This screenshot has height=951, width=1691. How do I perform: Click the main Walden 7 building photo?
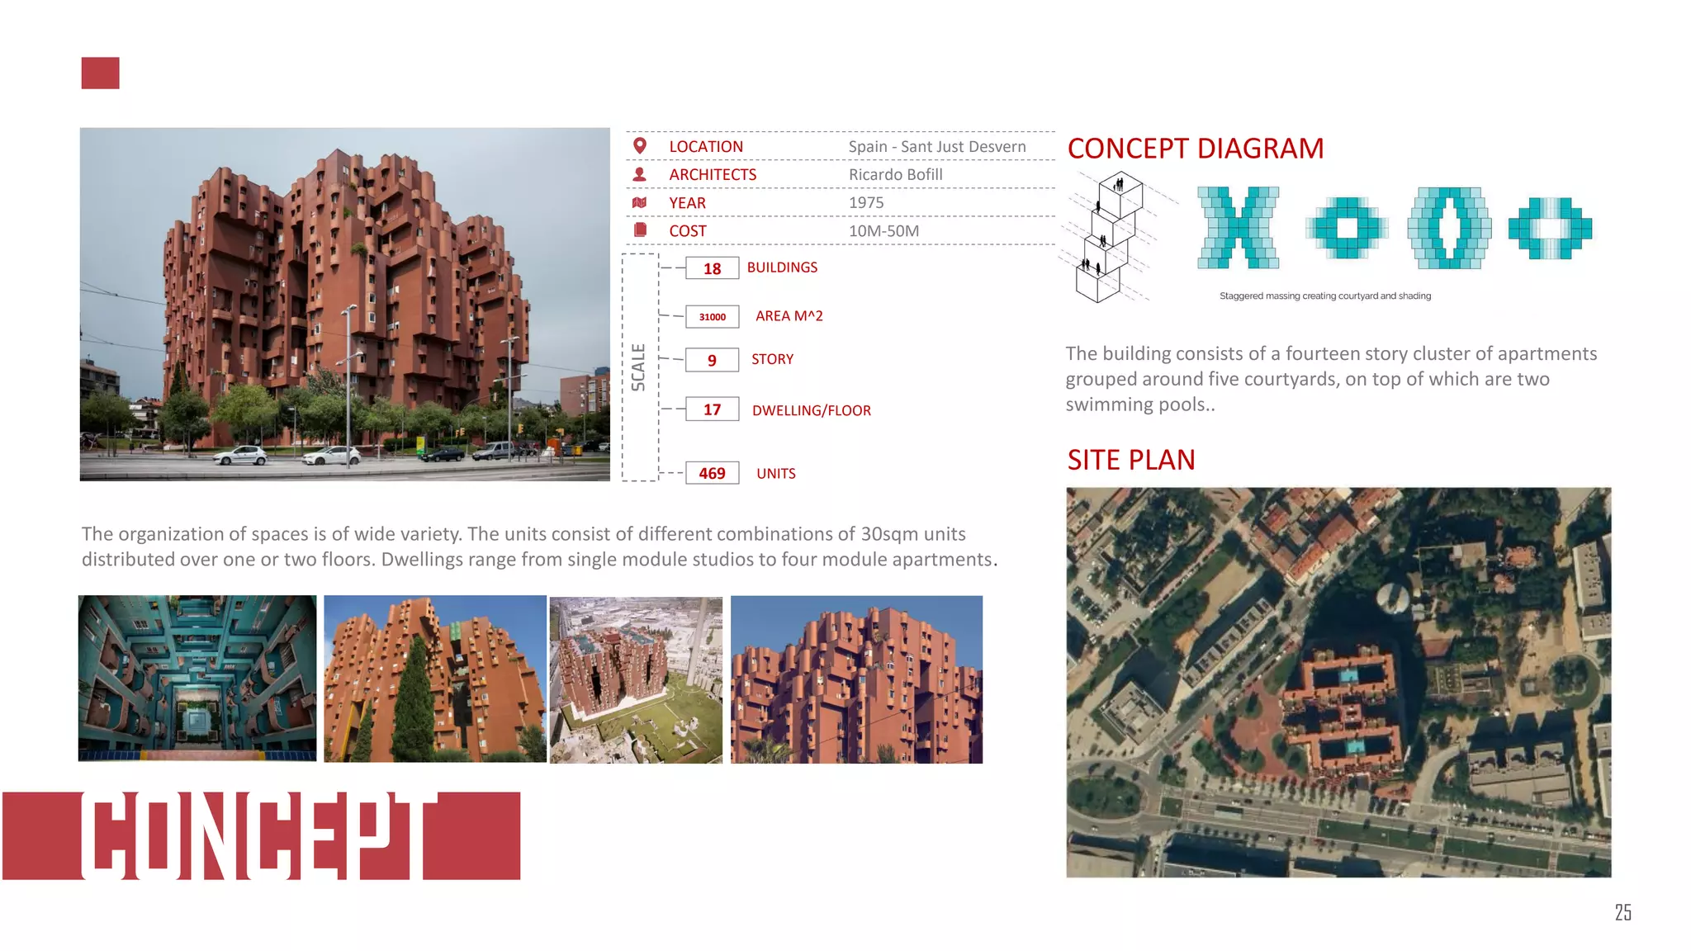[x=344, y=304]
